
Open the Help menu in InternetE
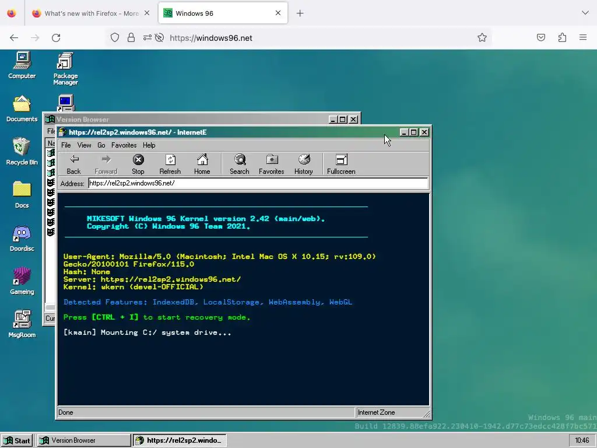click(x=149, y=145)
